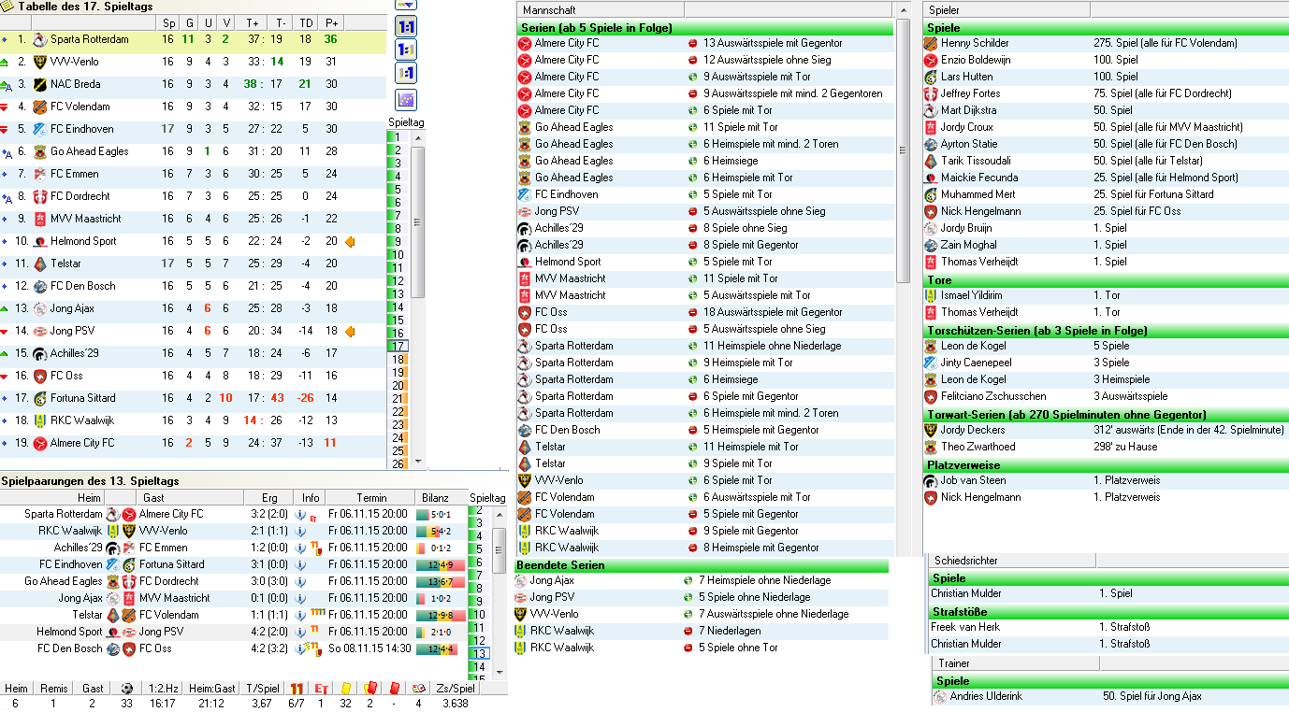
Task: Open match info icon for Go Ahead Eagles vs FC Dordrecht
Action: click(x=300, y=581)
